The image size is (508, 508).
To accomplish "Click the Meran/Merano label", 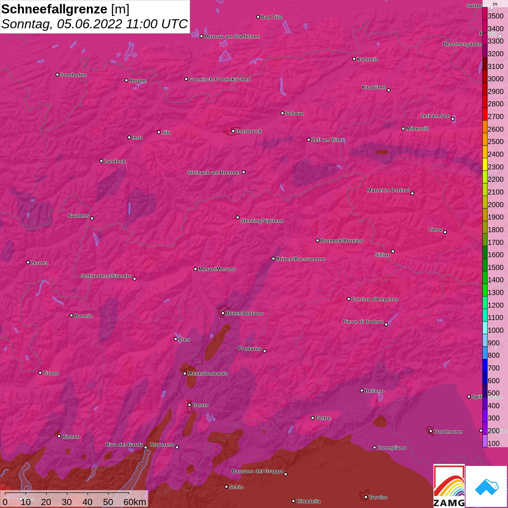I will point(217,269).
